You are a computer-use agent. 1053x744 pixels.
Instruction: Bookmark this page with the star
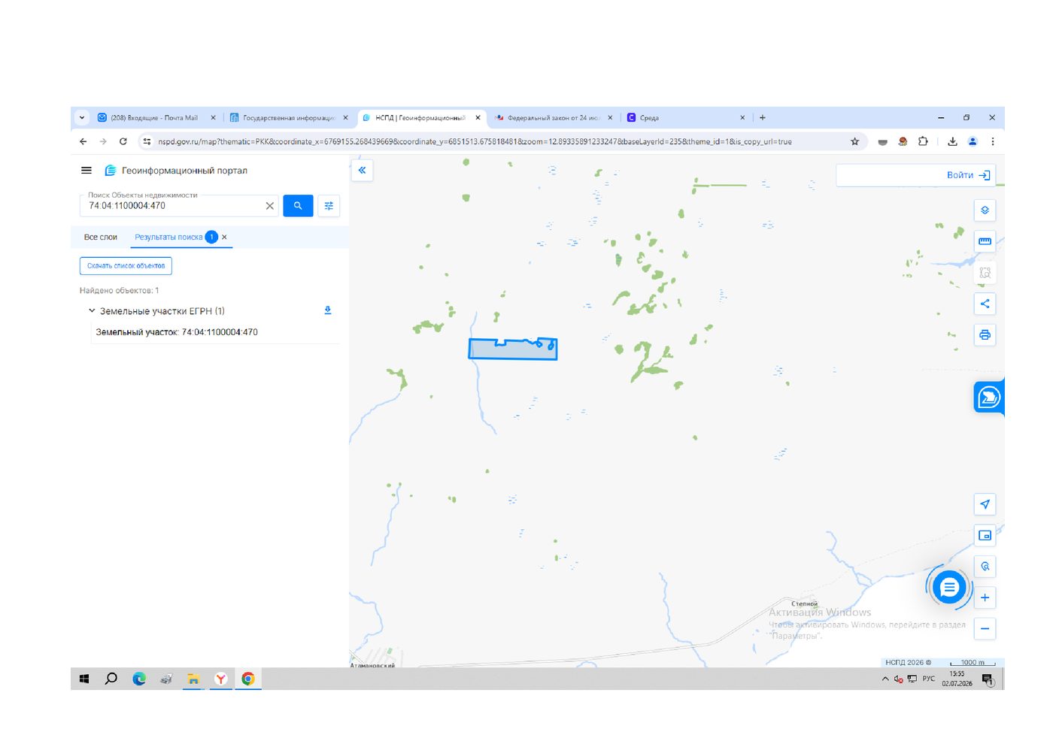pyautogui.click(x=854, y=141)
